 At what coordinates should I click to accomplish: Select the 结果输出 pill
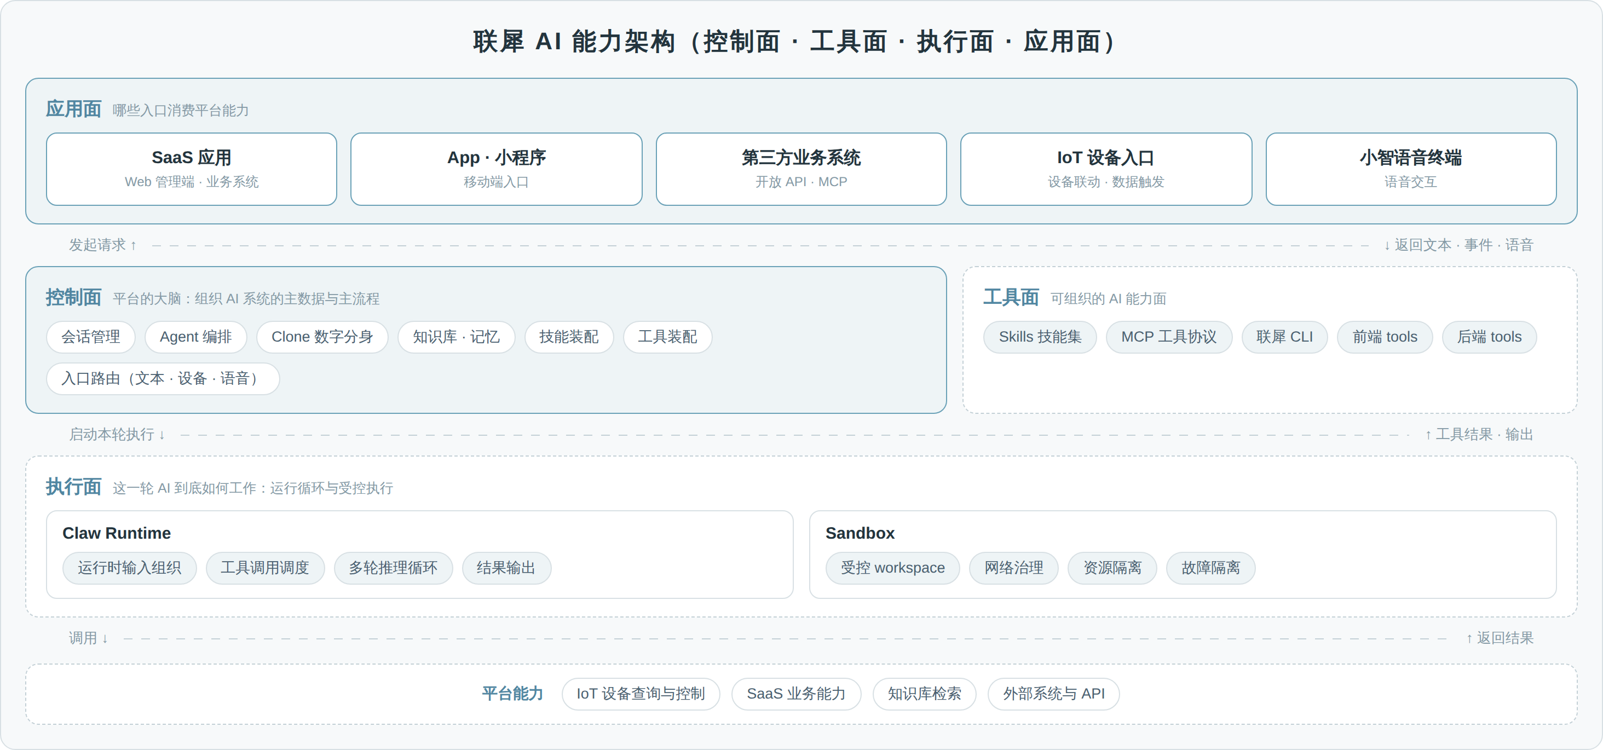click(x=506, y=568)
